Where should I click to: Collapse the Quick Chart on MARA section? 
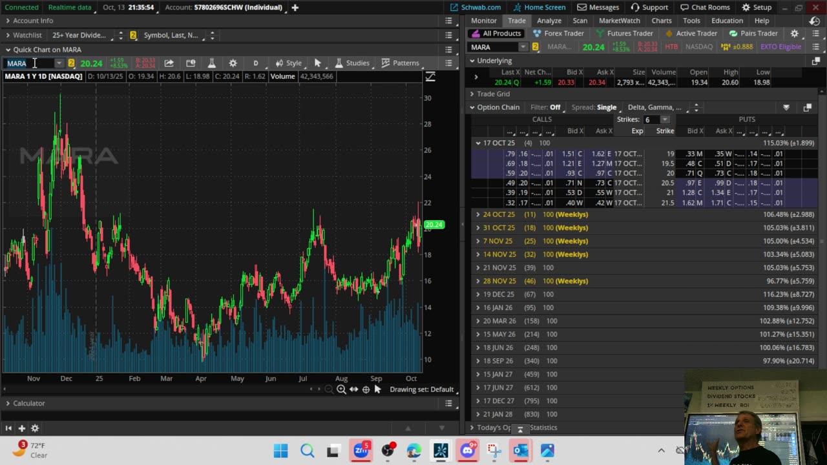pos(8,50)
